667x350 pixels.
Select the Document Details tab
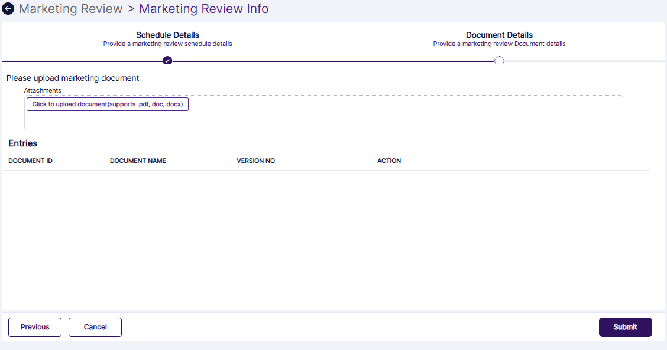[x=499, y=35]
